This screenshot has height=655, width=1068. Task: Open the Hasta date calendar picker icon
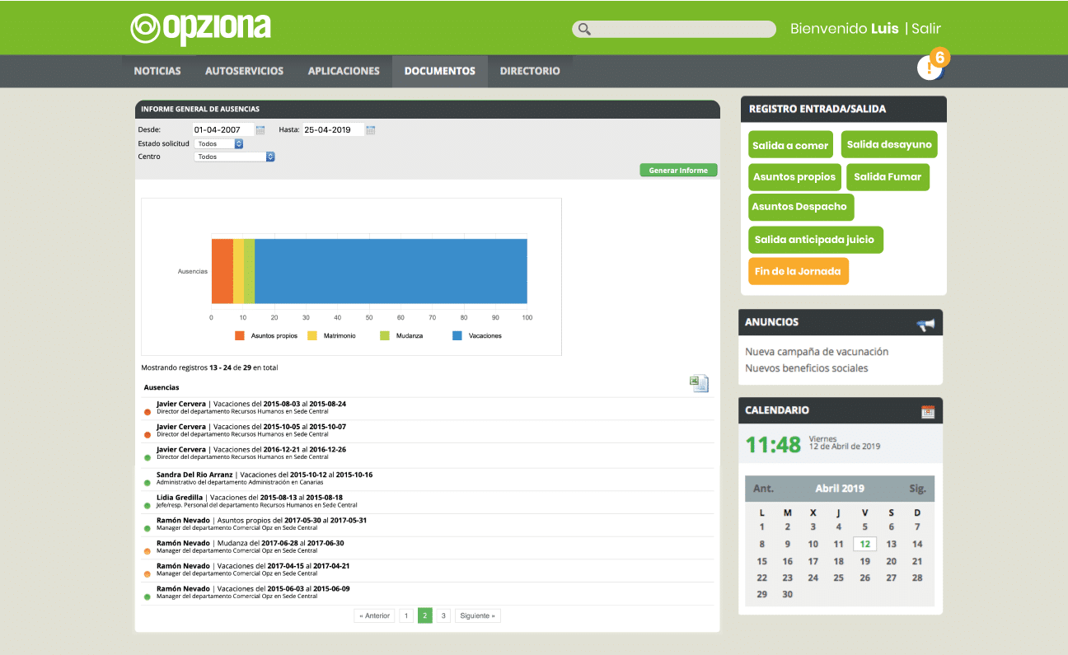(371, 130)
